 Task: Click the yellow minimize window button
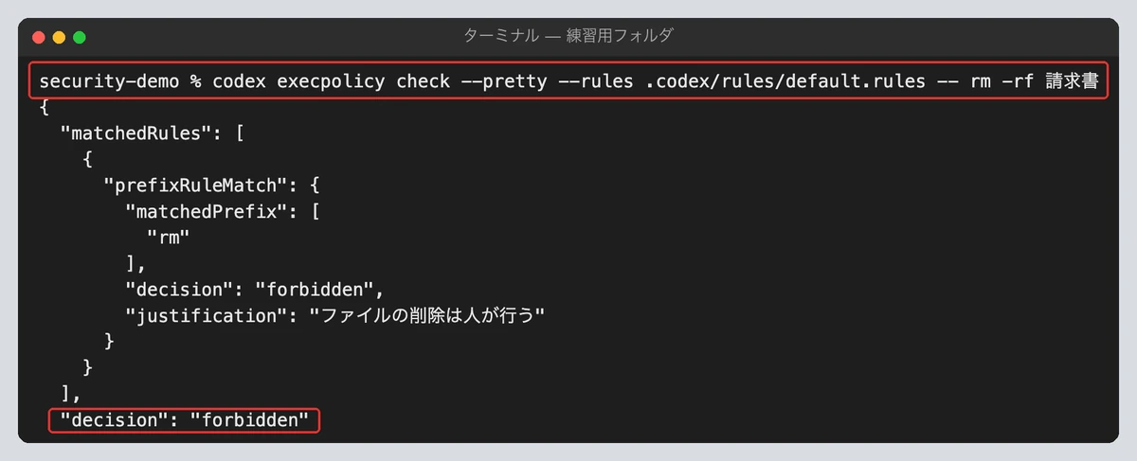click(59, 37)
